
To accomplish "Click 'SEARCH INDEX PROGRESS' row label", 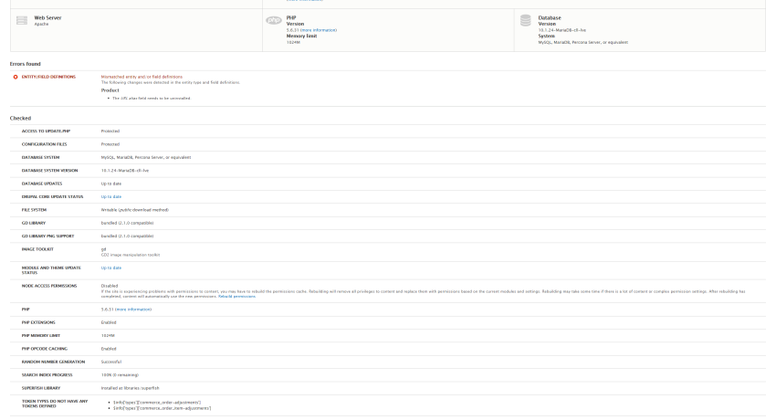I will click(47, 375).
